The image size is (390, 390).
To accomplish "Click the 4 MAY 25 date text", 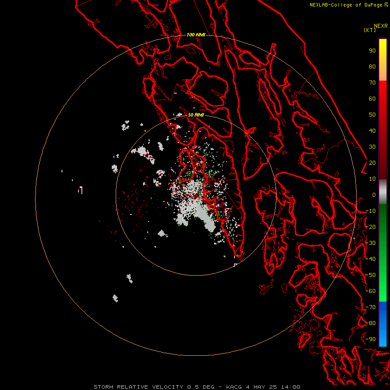I will (262, 387).
